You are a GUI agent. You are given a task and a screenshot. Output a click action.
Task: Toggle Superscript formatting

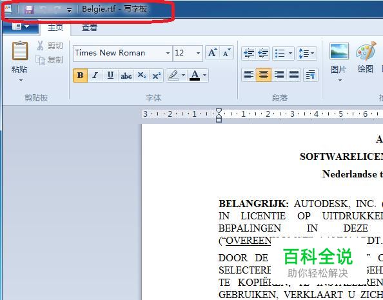[x=156, y=75]
